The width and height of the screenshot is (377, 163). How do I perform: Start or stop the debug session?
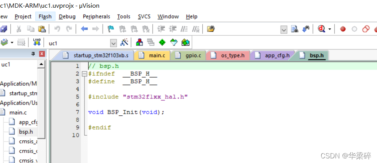(x=321, y=29)
